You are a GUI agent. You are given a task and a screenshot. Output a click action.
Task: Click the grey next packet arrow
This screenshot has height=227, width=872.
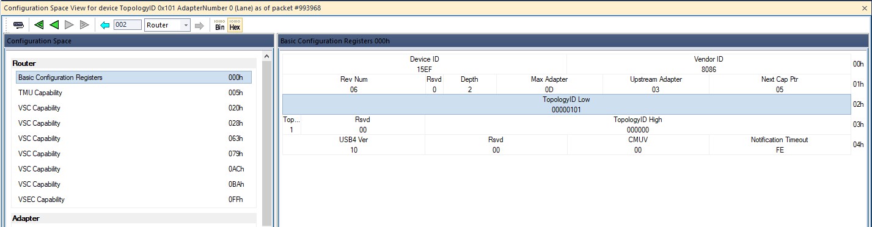tap(69, 25)
